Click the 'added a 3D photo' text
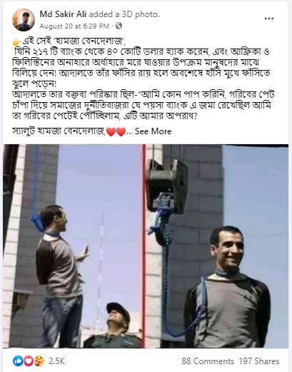The image size is (292, 372). pyautogui.click(x=124, y=14)
